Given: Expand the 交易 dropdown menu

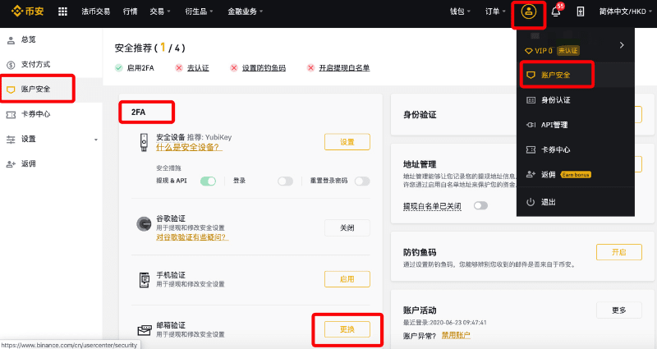Looking at the screenshot, I should (x=160, y=11).
